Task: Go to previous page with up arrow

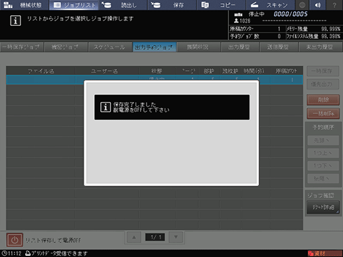Action: point(134,237)
